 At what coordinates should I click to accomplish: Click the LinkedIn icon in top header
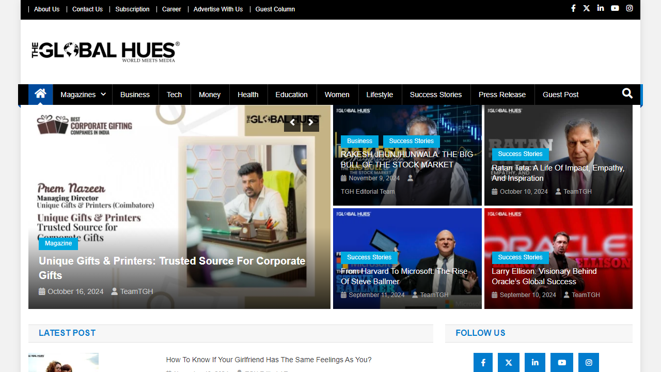tap(600, 8)
